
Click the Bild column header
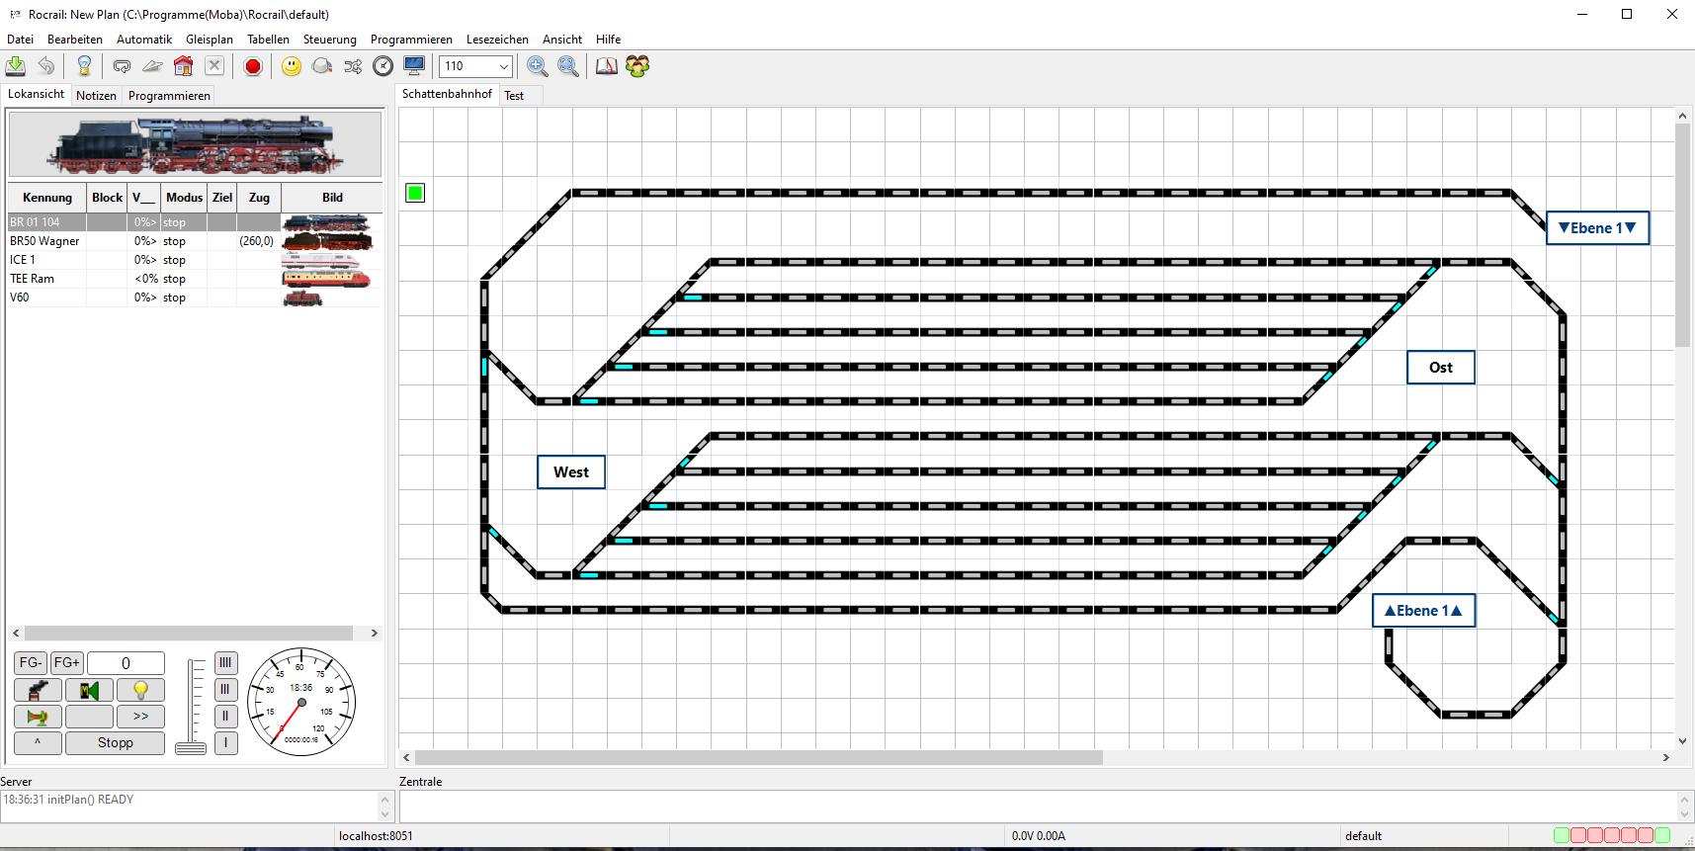[332, 198]
